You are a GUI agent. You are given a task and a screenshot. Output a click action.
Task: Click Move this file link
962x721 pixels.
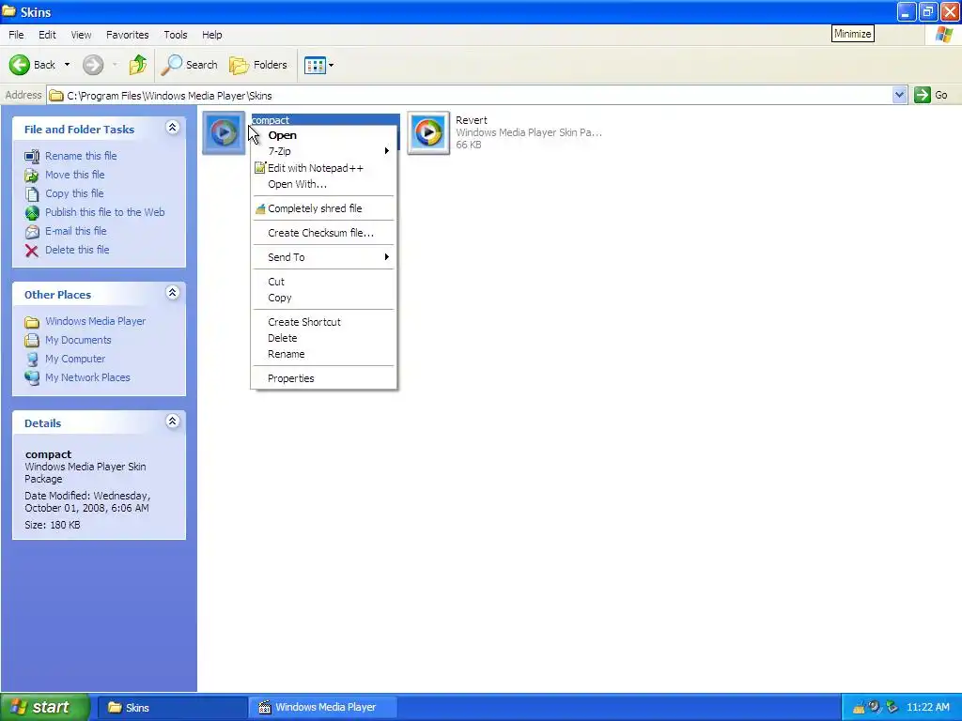[x=75, y=175]
